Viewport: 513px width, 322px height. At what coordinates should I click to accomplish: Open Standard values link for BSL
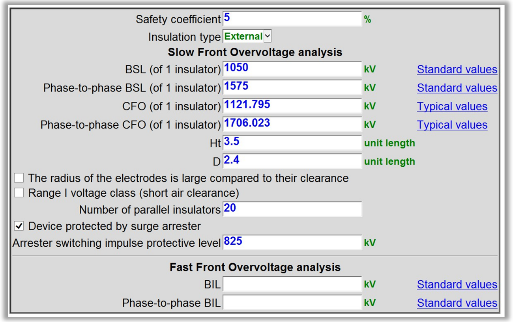pos(457,69)
